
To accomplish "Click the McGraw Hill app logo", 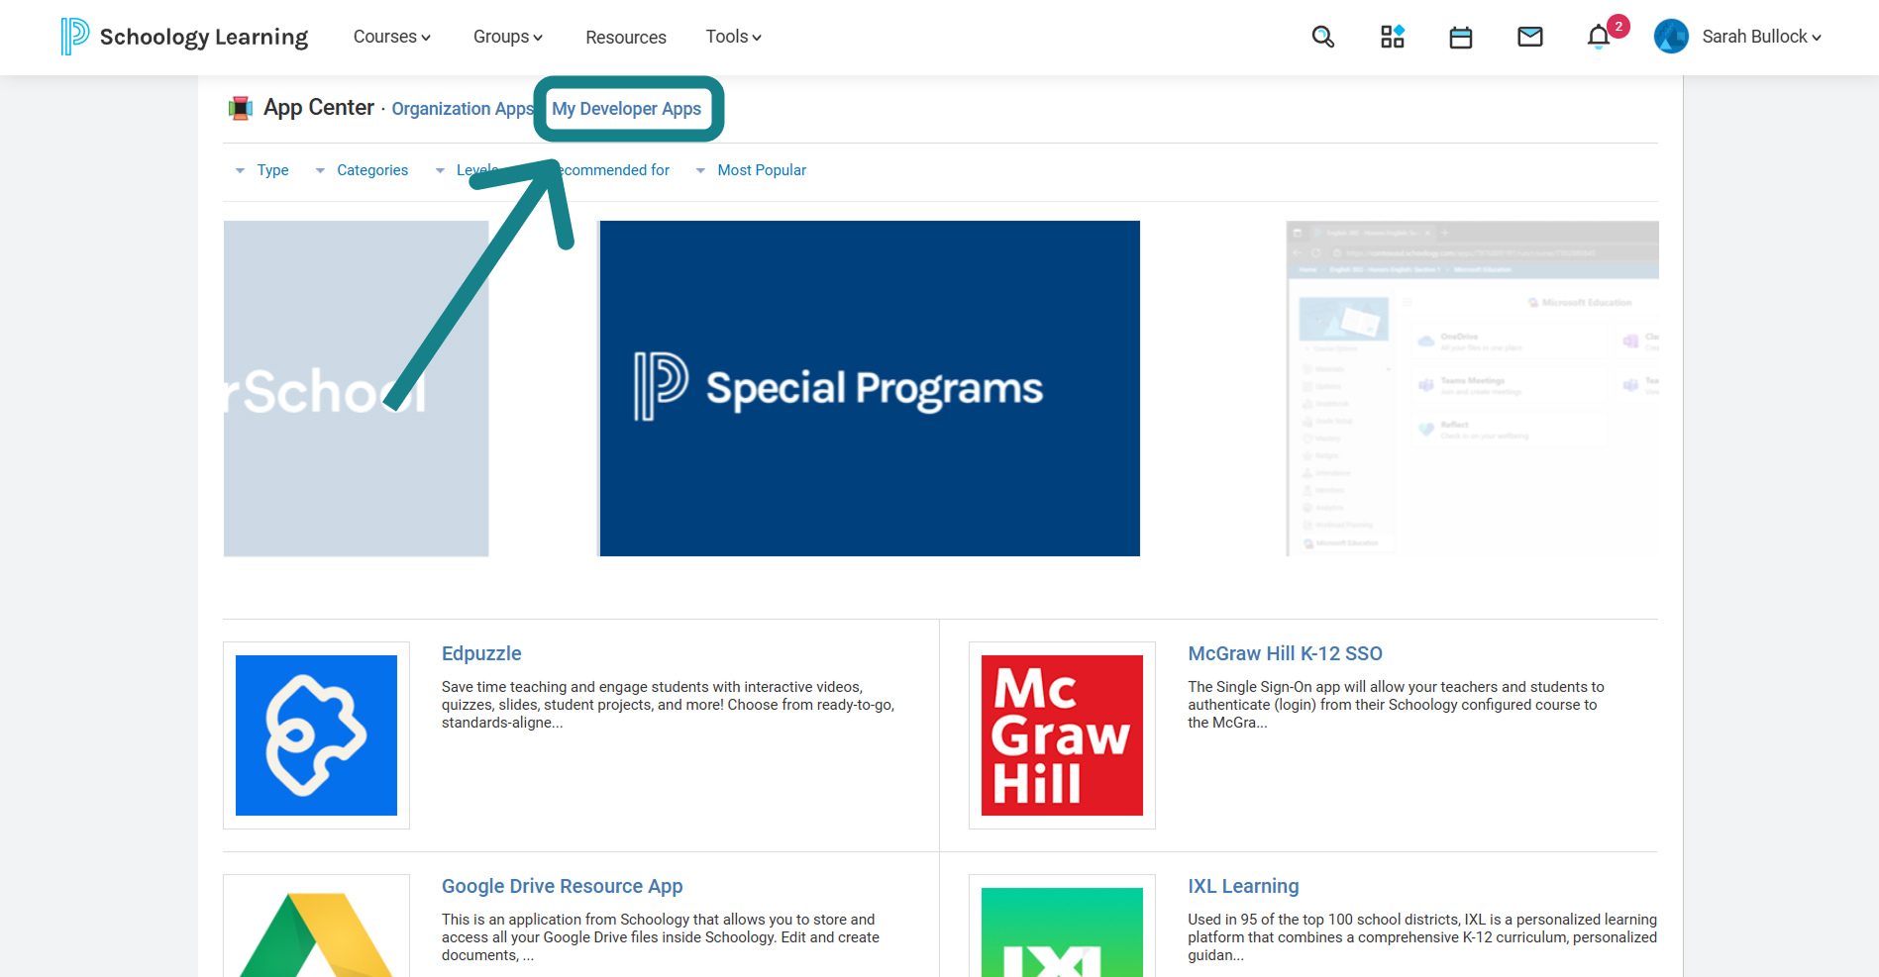I will (1062, 735).
